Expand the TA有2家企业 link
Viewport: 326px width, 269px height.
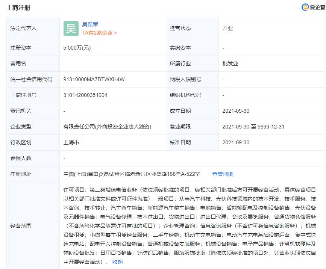[99, 33]
